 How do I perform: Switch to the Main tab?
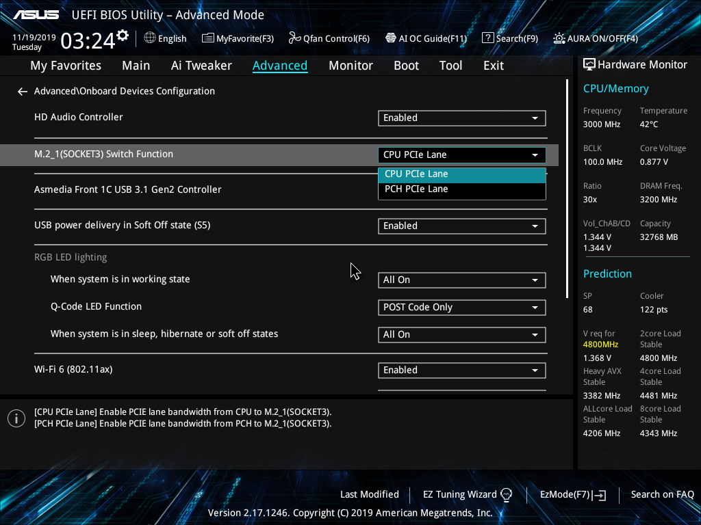click(x=136, y=66)
